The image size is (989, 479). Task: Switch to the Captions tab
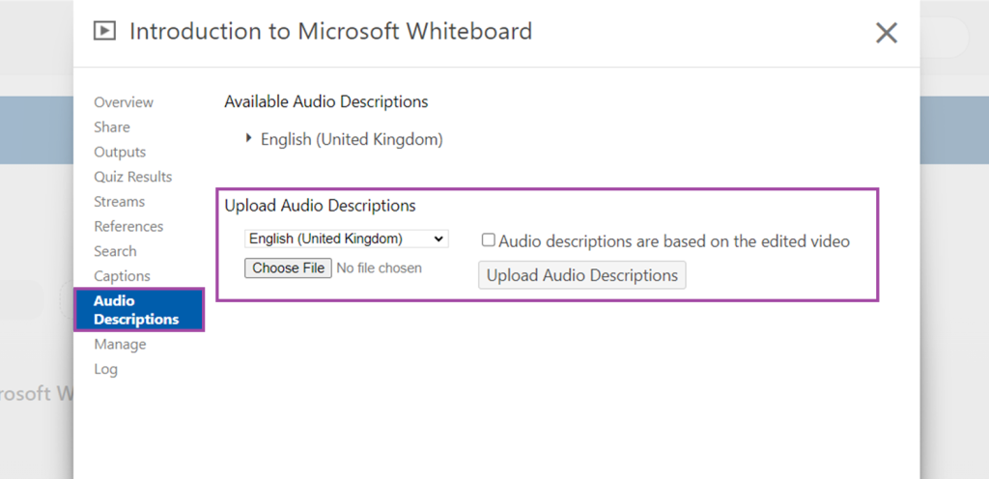pos(122,276)
